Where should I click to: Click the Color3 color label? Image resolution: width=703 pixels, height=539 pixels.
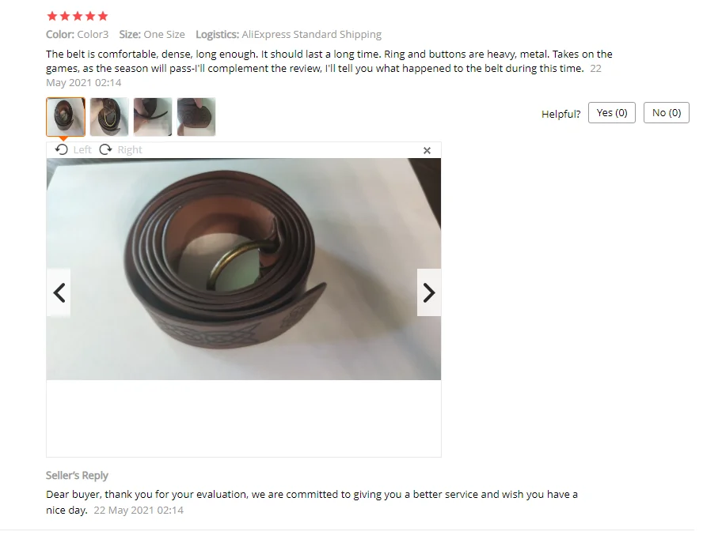point(93,35)
